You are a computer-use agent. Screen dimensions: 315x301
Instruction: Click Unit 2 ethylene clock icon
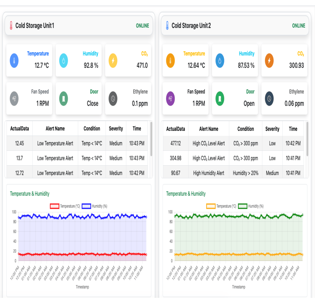pos(269,99)
